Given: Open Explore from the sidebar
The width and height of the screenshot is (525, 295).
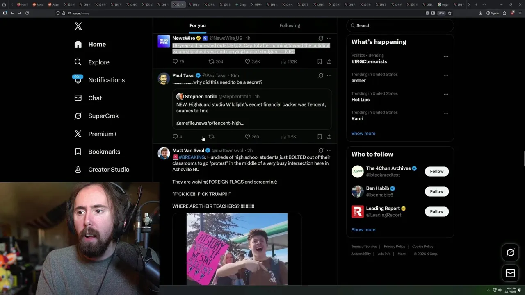Looking at the screenshot, I should click(92, 62).
